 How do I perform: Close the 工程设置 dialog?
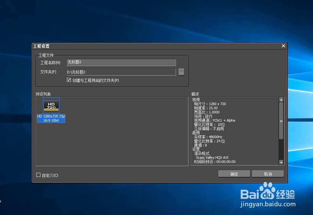click(283, 46)
